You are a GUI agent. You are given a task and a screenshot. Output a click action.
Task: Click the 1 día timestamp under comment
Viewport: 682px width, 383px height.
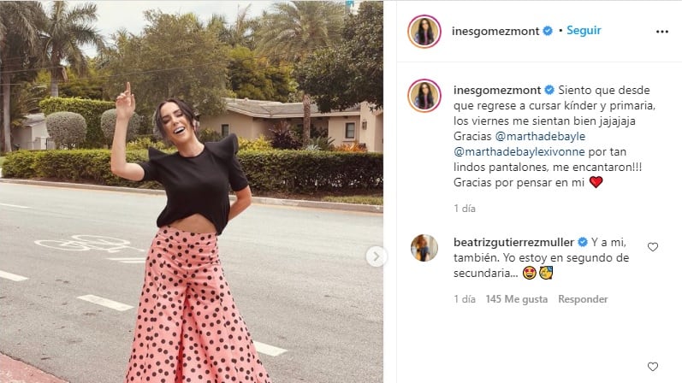[x=465, y=299]
